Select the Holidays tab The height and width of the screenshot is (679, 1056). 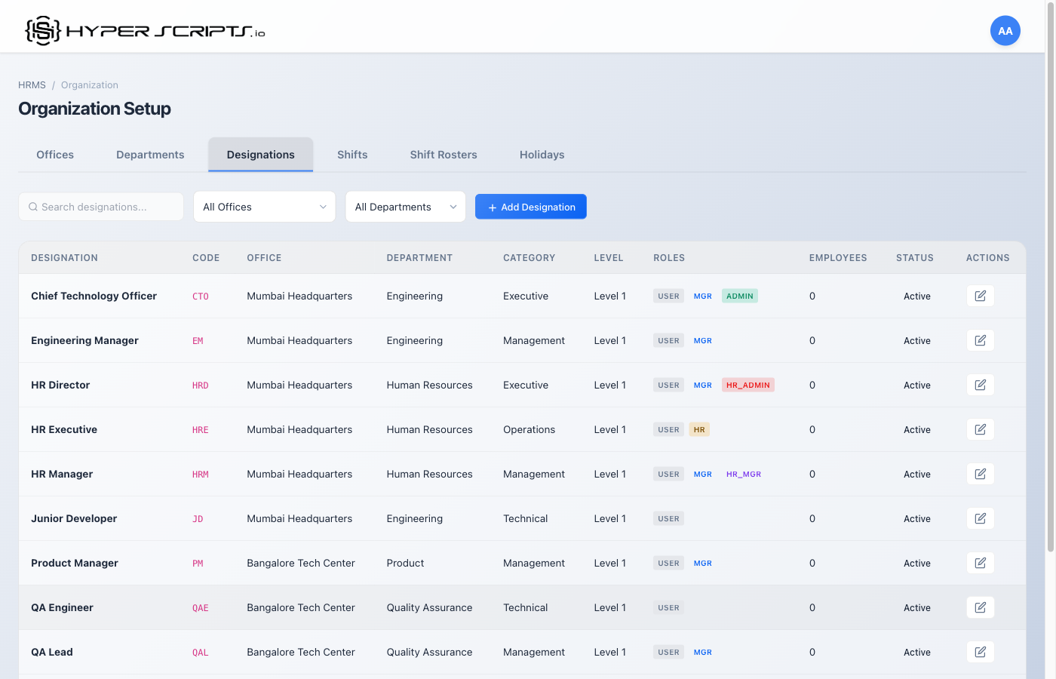(x=542, y=155)
